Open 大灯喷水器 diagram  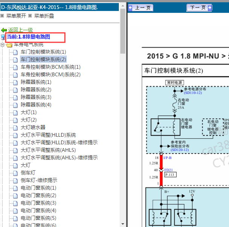(33, 127)
